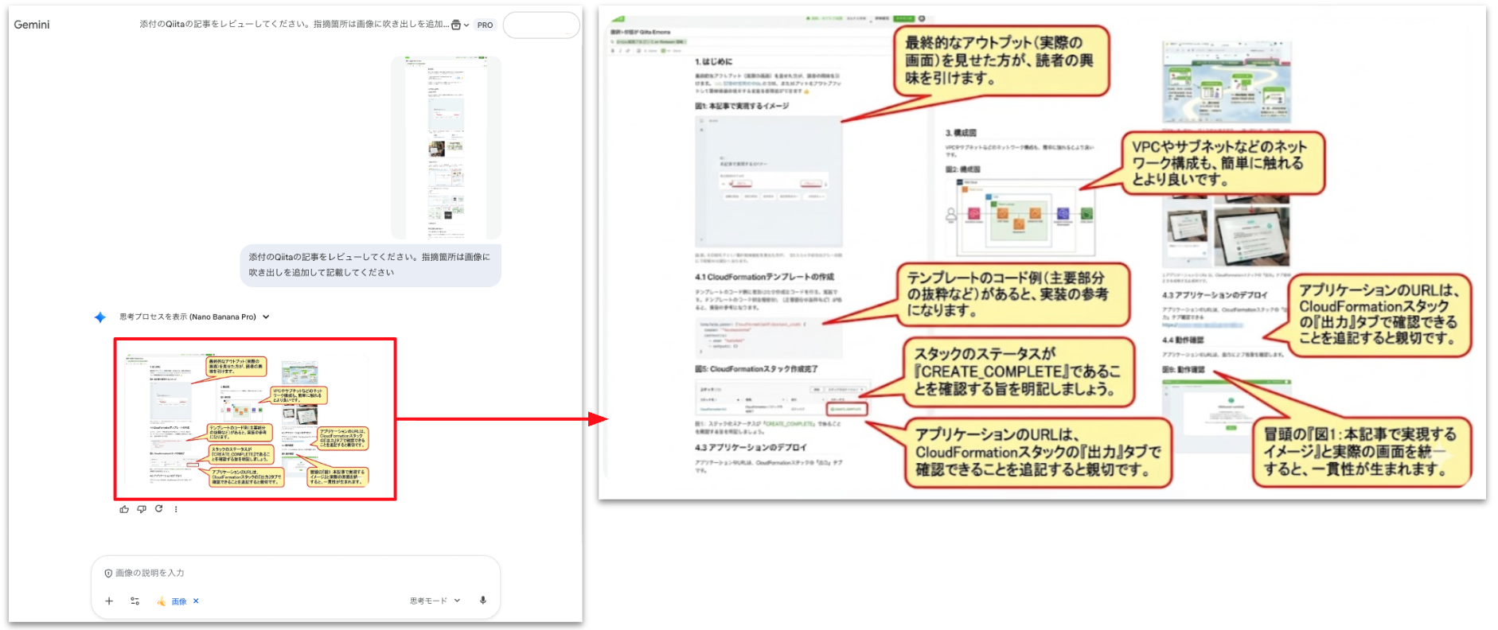Click the 画像の説明を入力 prompt field
1498x630 pixels.
pyautogui.click(x=295, y=573)
